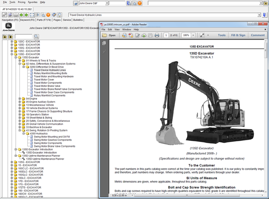Click the fullscreen expand arrows icon

click(32, 15)
